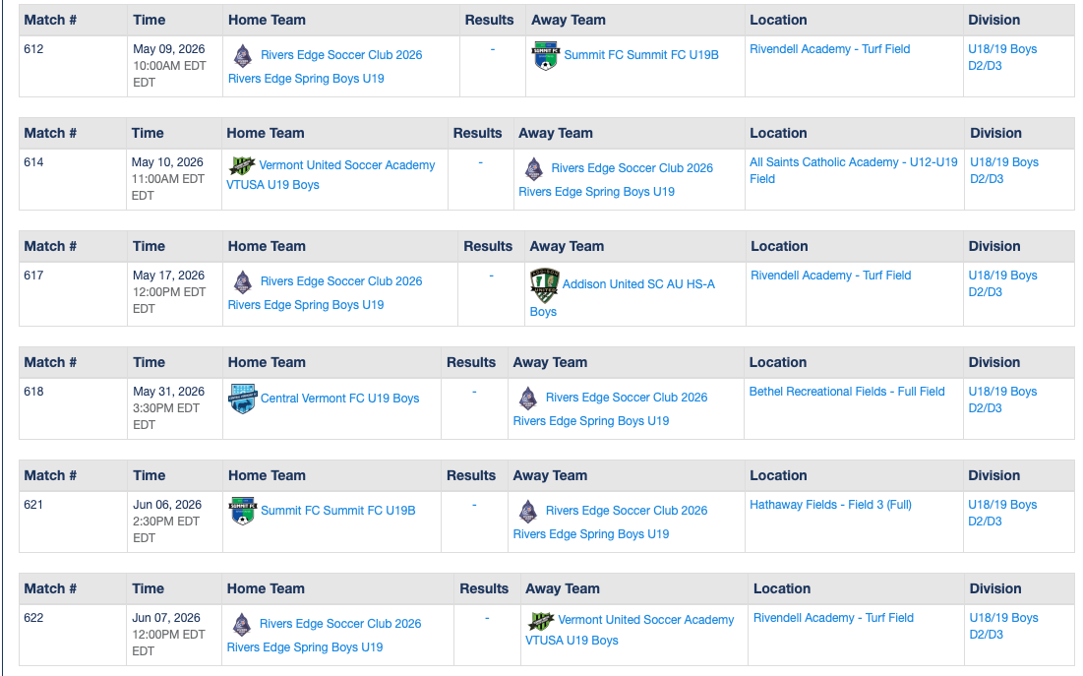Click Rivers Edge logo in match 618

pyautogui.click(x=528, y=398)
